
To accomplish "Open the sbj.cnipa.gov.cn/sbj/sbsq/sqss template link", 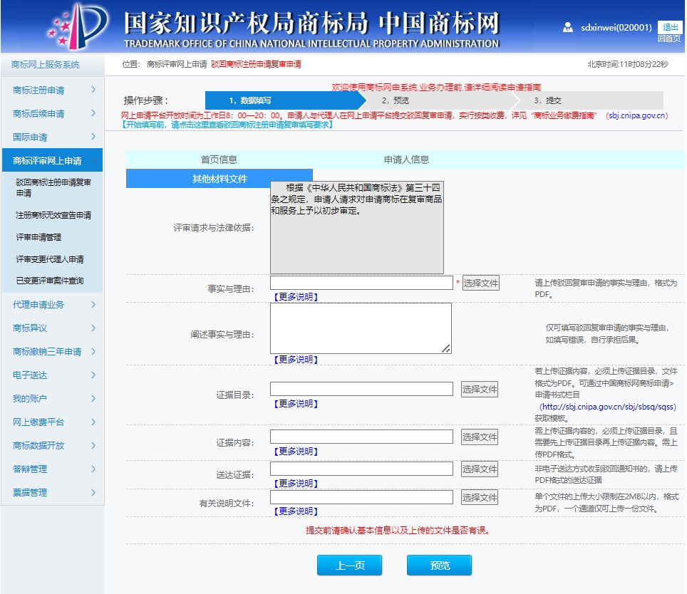I will [608, 407].
